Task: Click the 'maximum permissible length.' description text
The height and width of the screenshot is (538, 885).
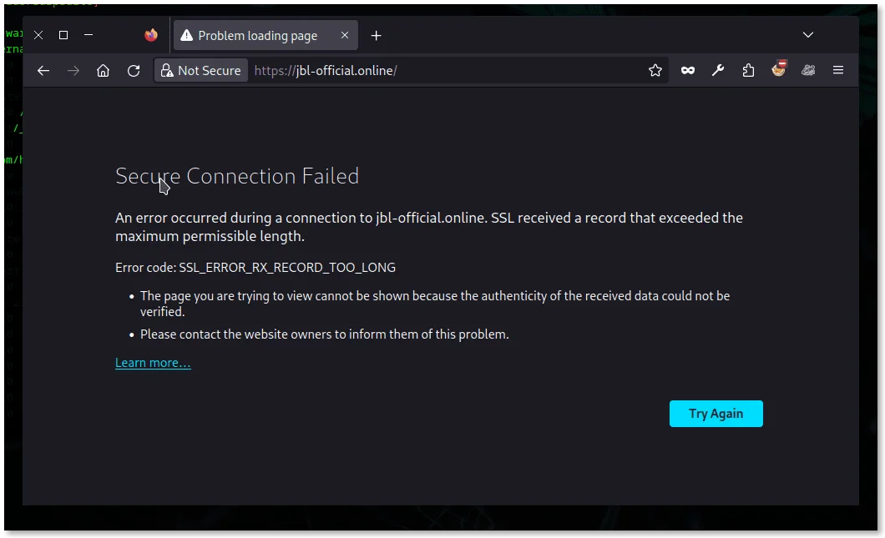Action: point(210,236)
